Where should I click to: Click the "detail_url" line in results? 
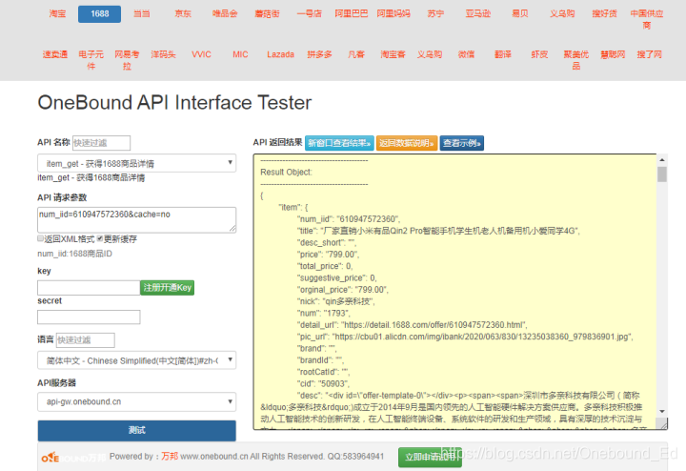tap(413, 325)
